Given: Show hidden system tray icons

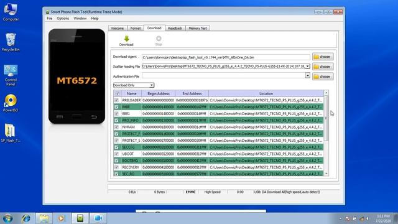Looking at the screenshot, I should click(340, 218).
